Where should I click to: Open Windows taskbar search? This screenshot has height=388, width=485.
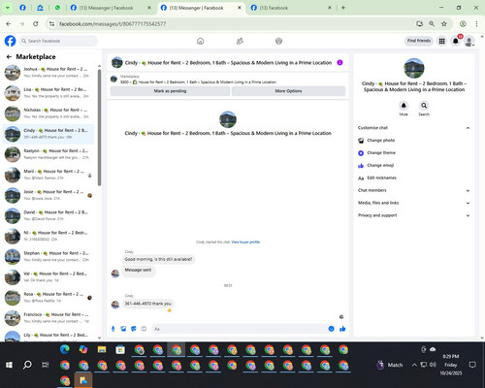pos(27,365)
